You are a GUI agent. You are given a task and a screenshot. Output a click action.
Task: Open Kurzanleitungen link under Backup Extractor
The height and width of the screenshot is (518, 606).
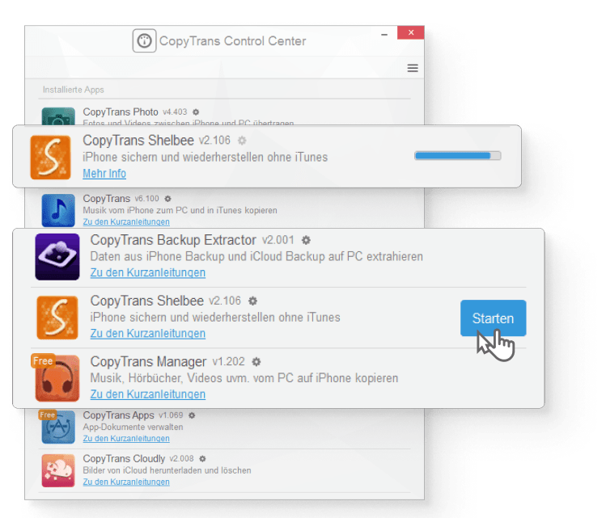pos(147,272)
